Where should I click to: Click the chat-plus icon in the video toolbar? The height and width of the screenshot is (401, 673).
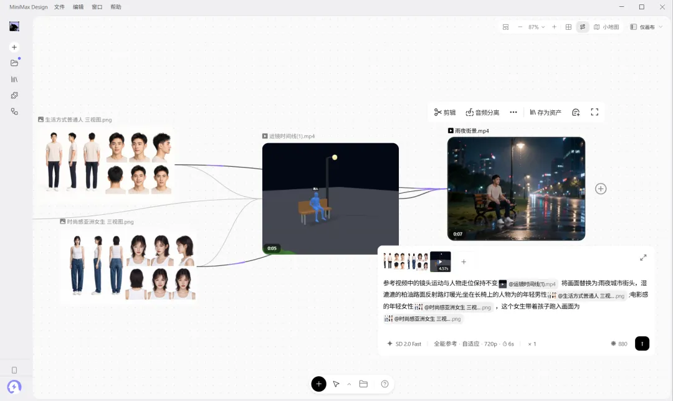click(576, 112)
